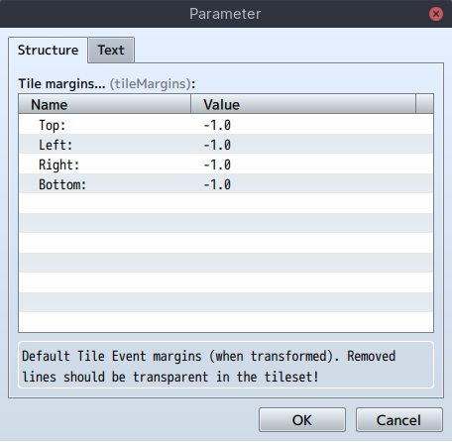Click the Right margin value -1.0
The height and width of the screenshot is (442, 452).
click(217, 165)
